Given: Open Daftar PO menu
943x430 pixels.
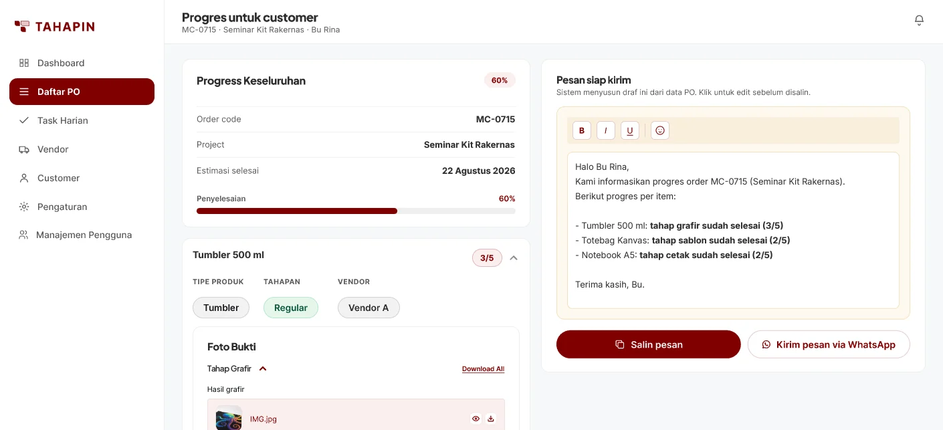Looking at the screenshot, I should click(x=82, y=92).
